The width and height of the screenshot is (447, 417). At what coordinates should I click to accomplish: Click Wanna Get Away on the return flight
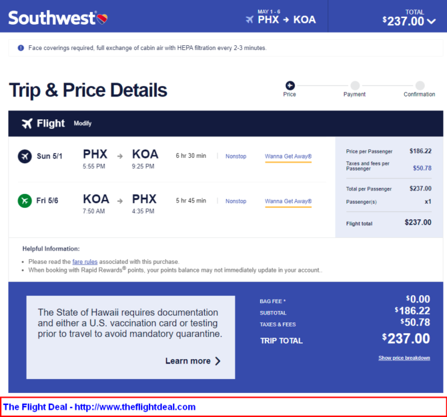288,201
